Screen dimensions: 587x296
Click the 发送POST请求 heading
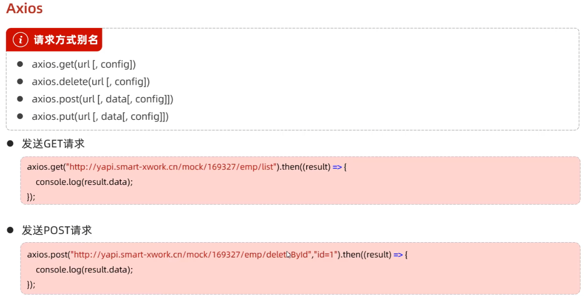pos(57,230)
